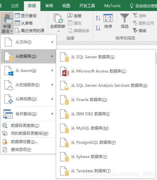The height and width of the screenshot is (180, 157).
Task: Open 查询选项(P) menu item
Action: point(28,150)
